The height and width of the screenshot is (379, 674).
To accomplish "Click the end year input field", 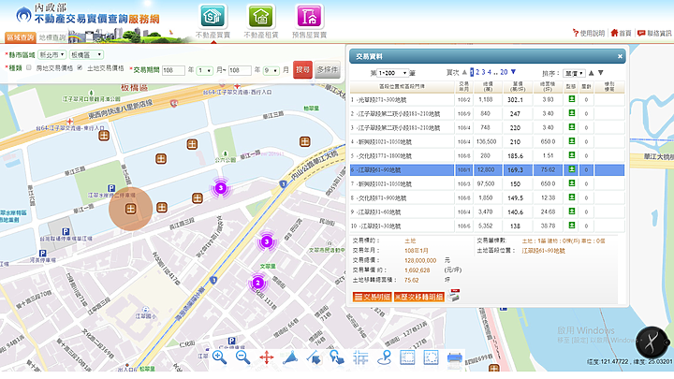I will [x=240, y=70].
